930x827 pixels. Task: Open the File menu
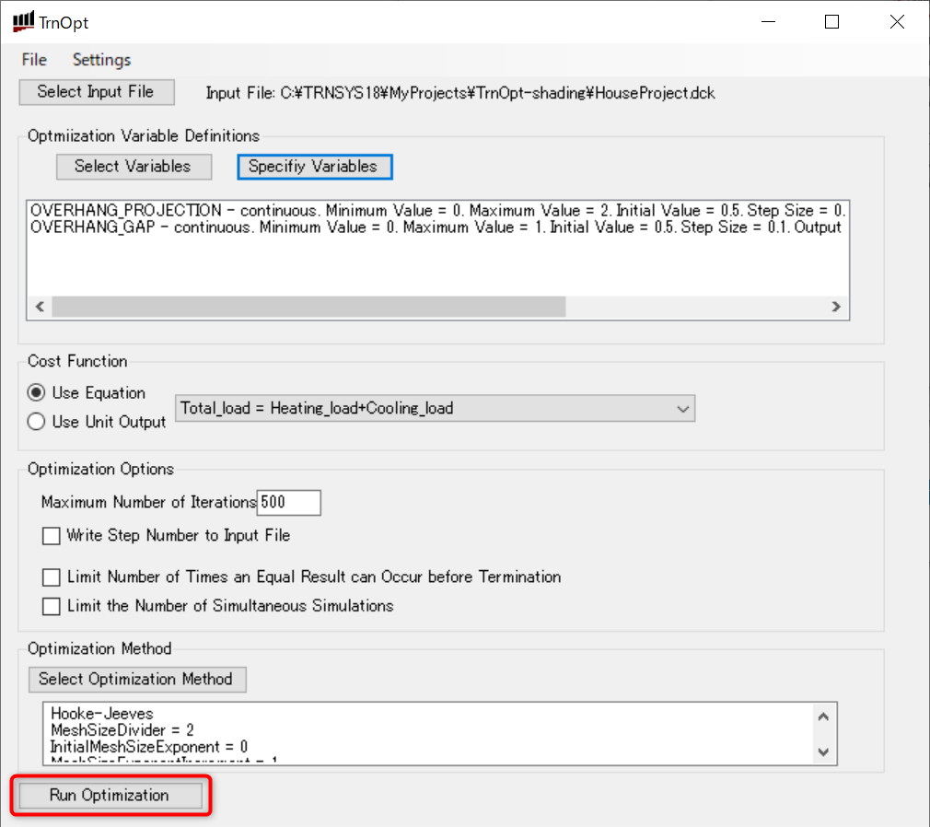click(x=34, y=60)
